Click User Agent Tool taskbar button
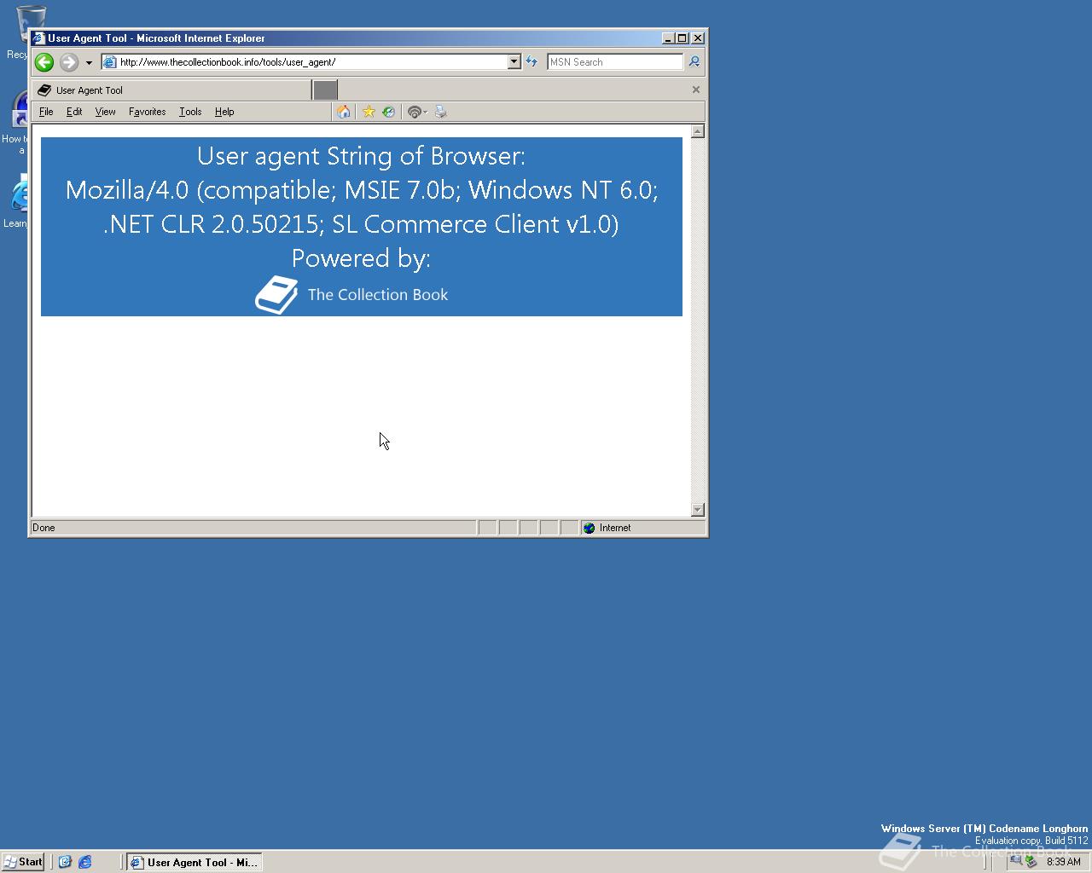The height and width of the screenshot is (873, 1092). [194, 862]
